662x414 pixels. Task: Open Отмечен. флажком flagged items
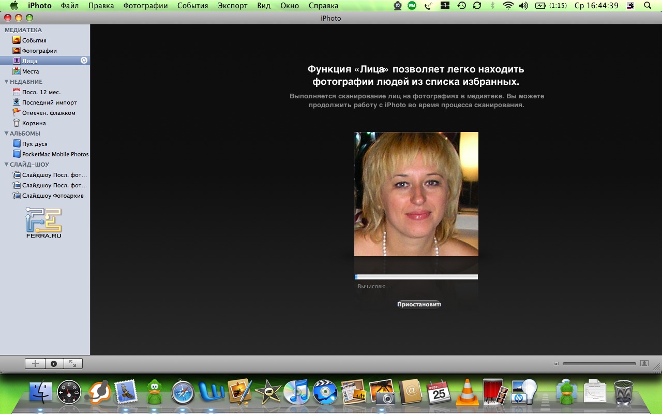pos(48,113)
